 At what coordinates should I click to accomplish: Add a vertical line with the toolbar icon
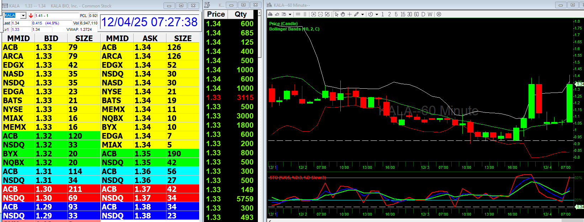coord(305,14)
